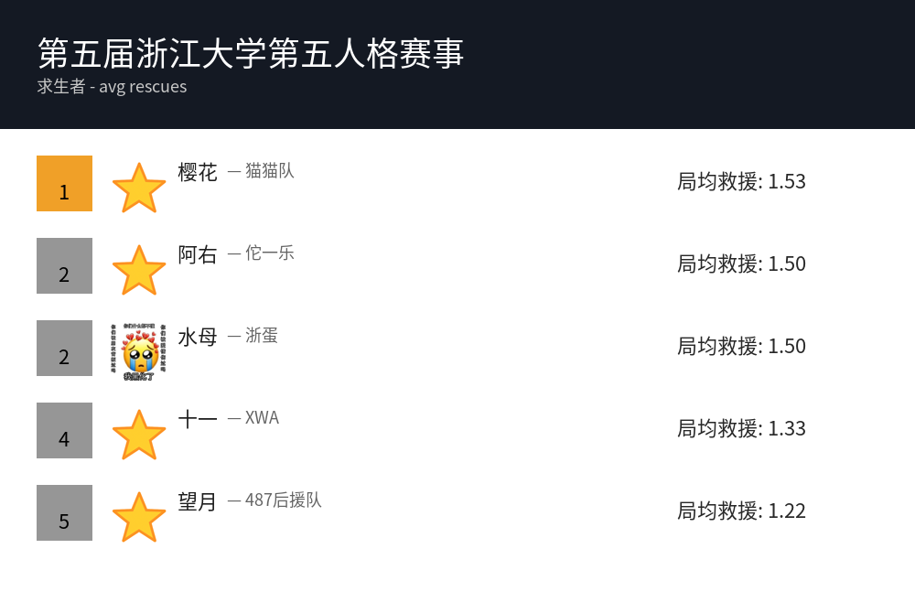The width and height of the screenshot is (915, 613).
Task: Click the team name 猫猫队
Action: [270, 171]
